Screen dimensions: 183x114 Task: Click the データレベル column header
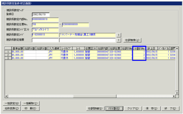(x=163, y=48)
